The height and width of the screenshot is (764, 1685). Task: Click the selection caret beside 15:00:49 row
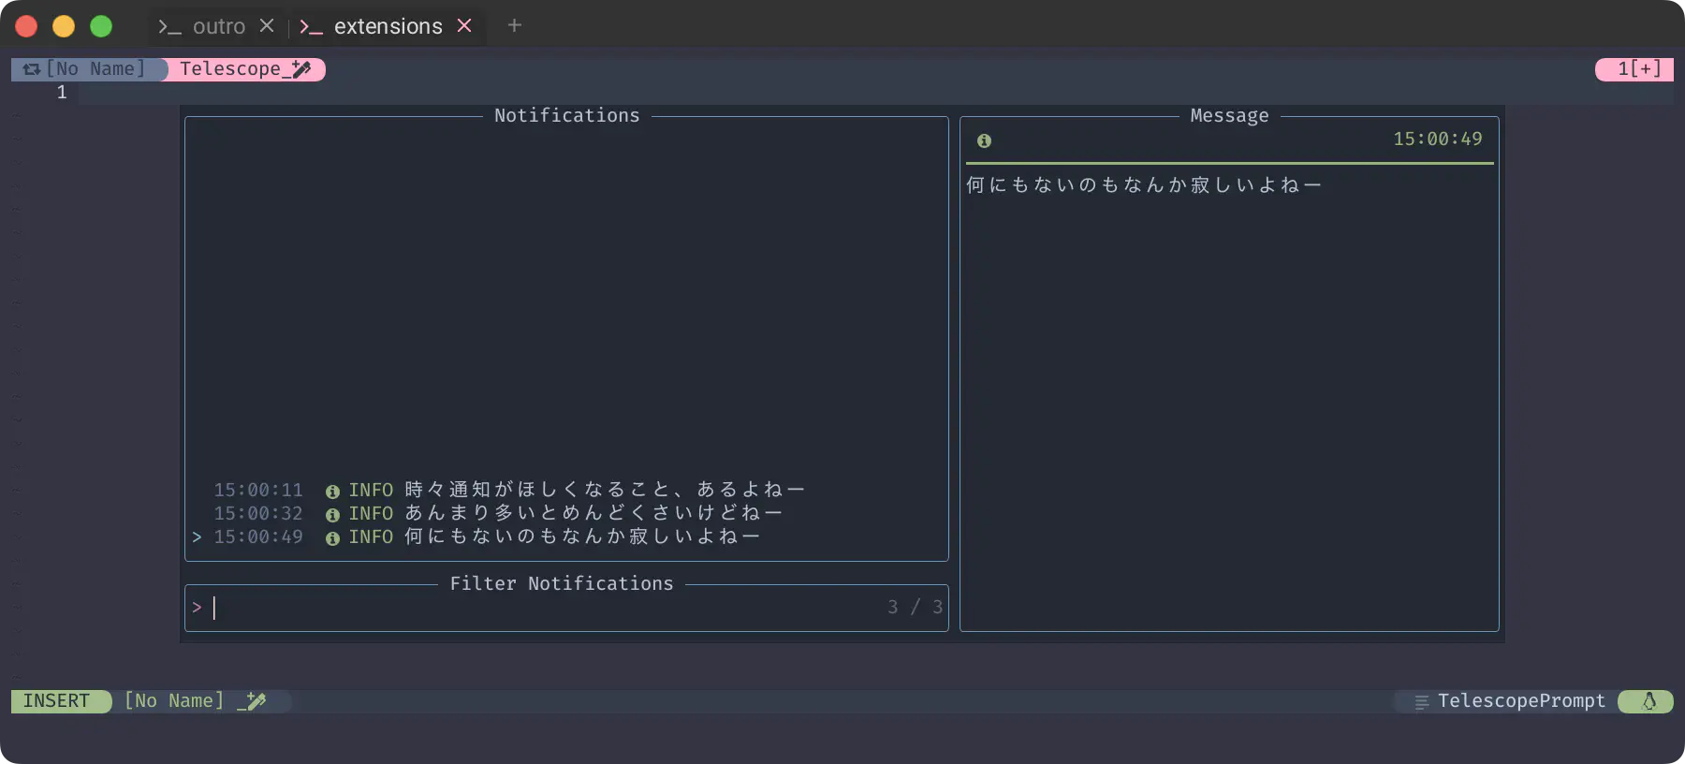point(197,536)
